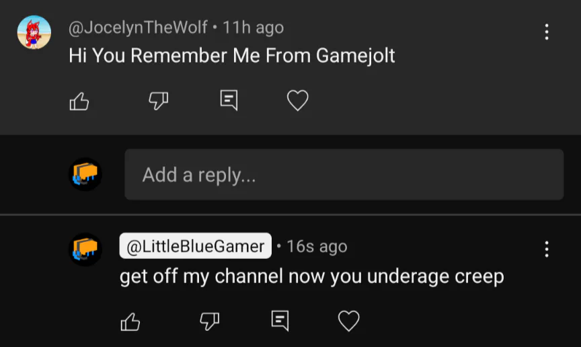The height and width of the screenshot is (347, 581).
Task: Thumbs down the LittleBlueGamer reply
Action: tap(209, 321)
